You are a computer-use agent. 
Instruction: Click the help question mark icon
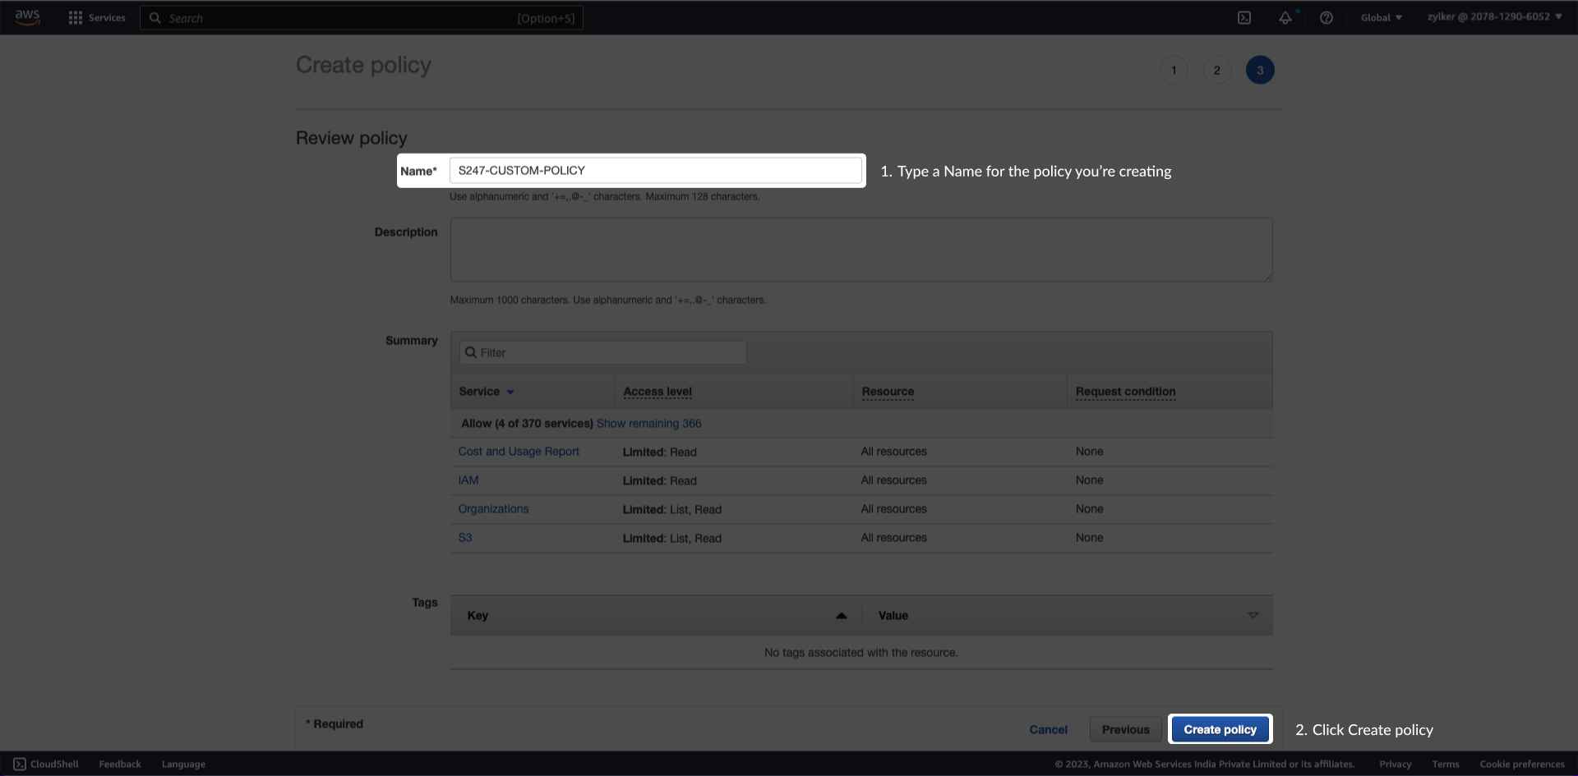(1326, 17)
